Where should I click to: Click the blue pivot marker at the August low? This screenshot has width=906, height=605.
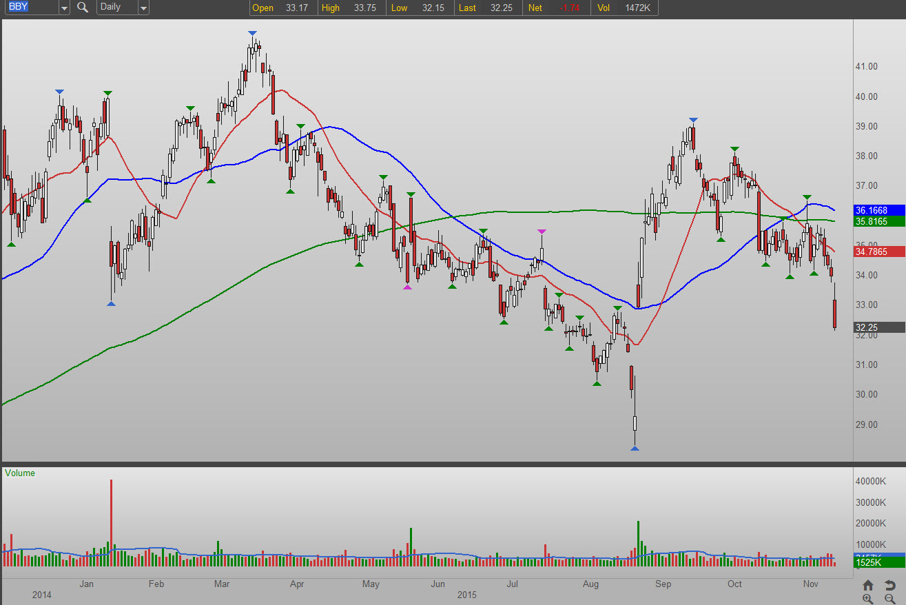[x=635, y=449]
